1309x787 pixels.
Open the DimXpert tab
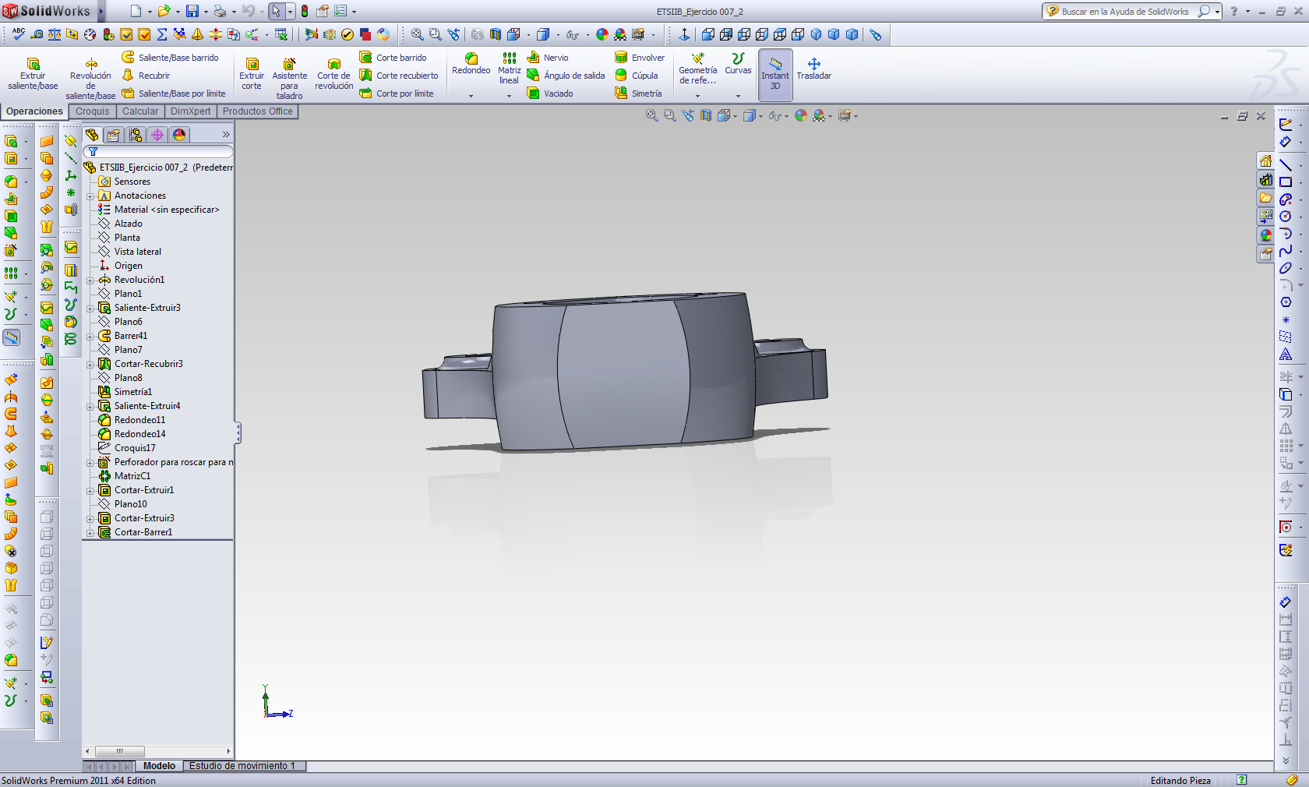(x=191, y=111)
